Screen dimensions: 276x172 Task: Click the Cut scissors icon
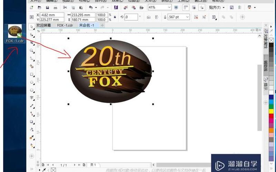[x=65, y=7]
